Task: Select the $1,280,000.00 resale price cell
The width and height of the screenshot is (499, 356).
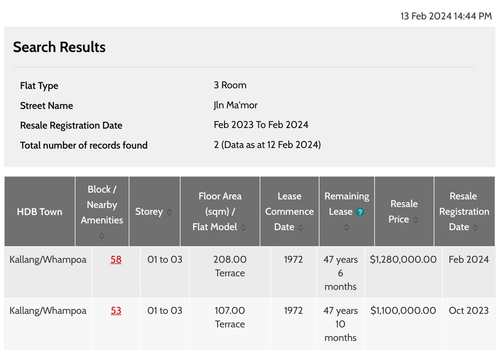Action: click(x=403, y=259)
